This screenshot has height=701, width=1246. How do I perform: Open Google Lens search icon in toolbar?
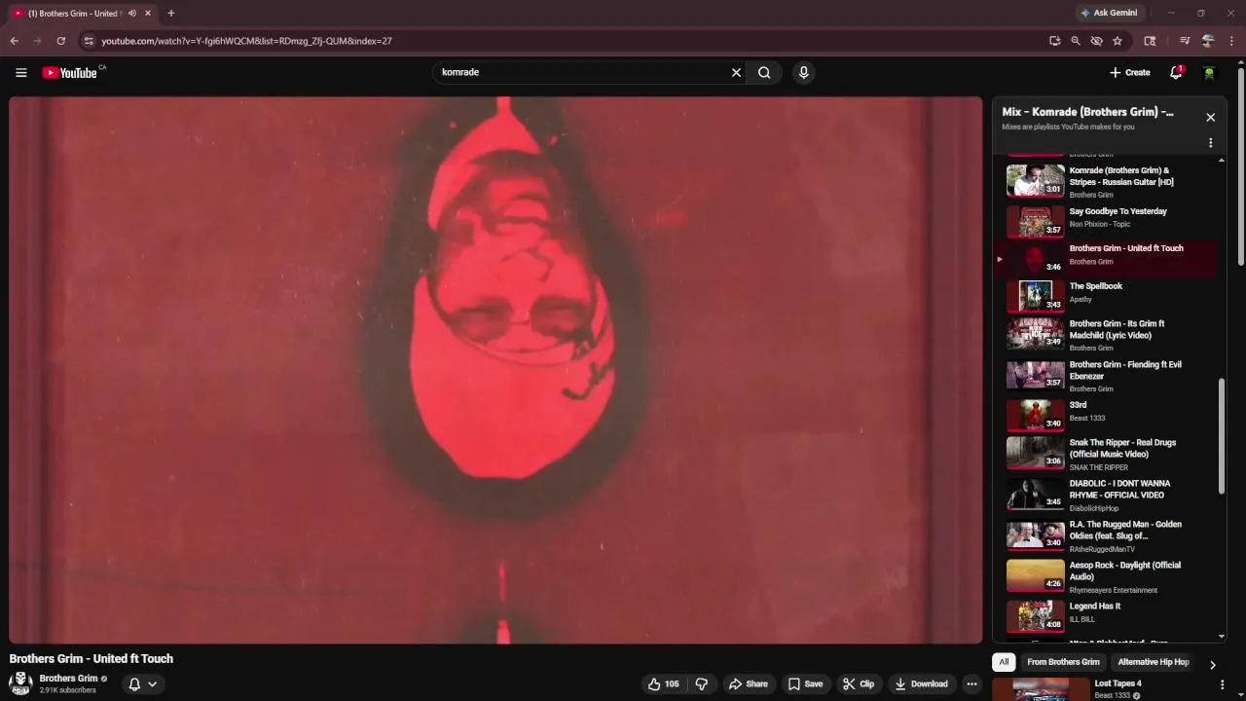pos(1150,41)
